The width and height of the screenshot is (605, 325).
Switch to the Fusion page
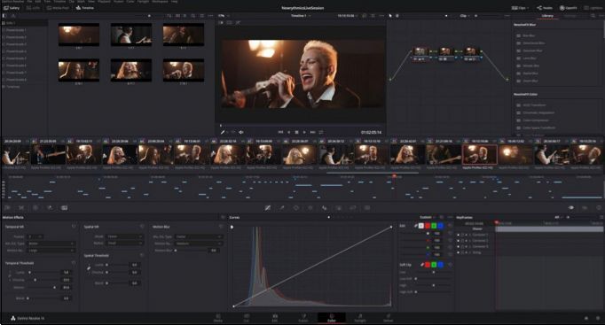(x=303, y=318)
